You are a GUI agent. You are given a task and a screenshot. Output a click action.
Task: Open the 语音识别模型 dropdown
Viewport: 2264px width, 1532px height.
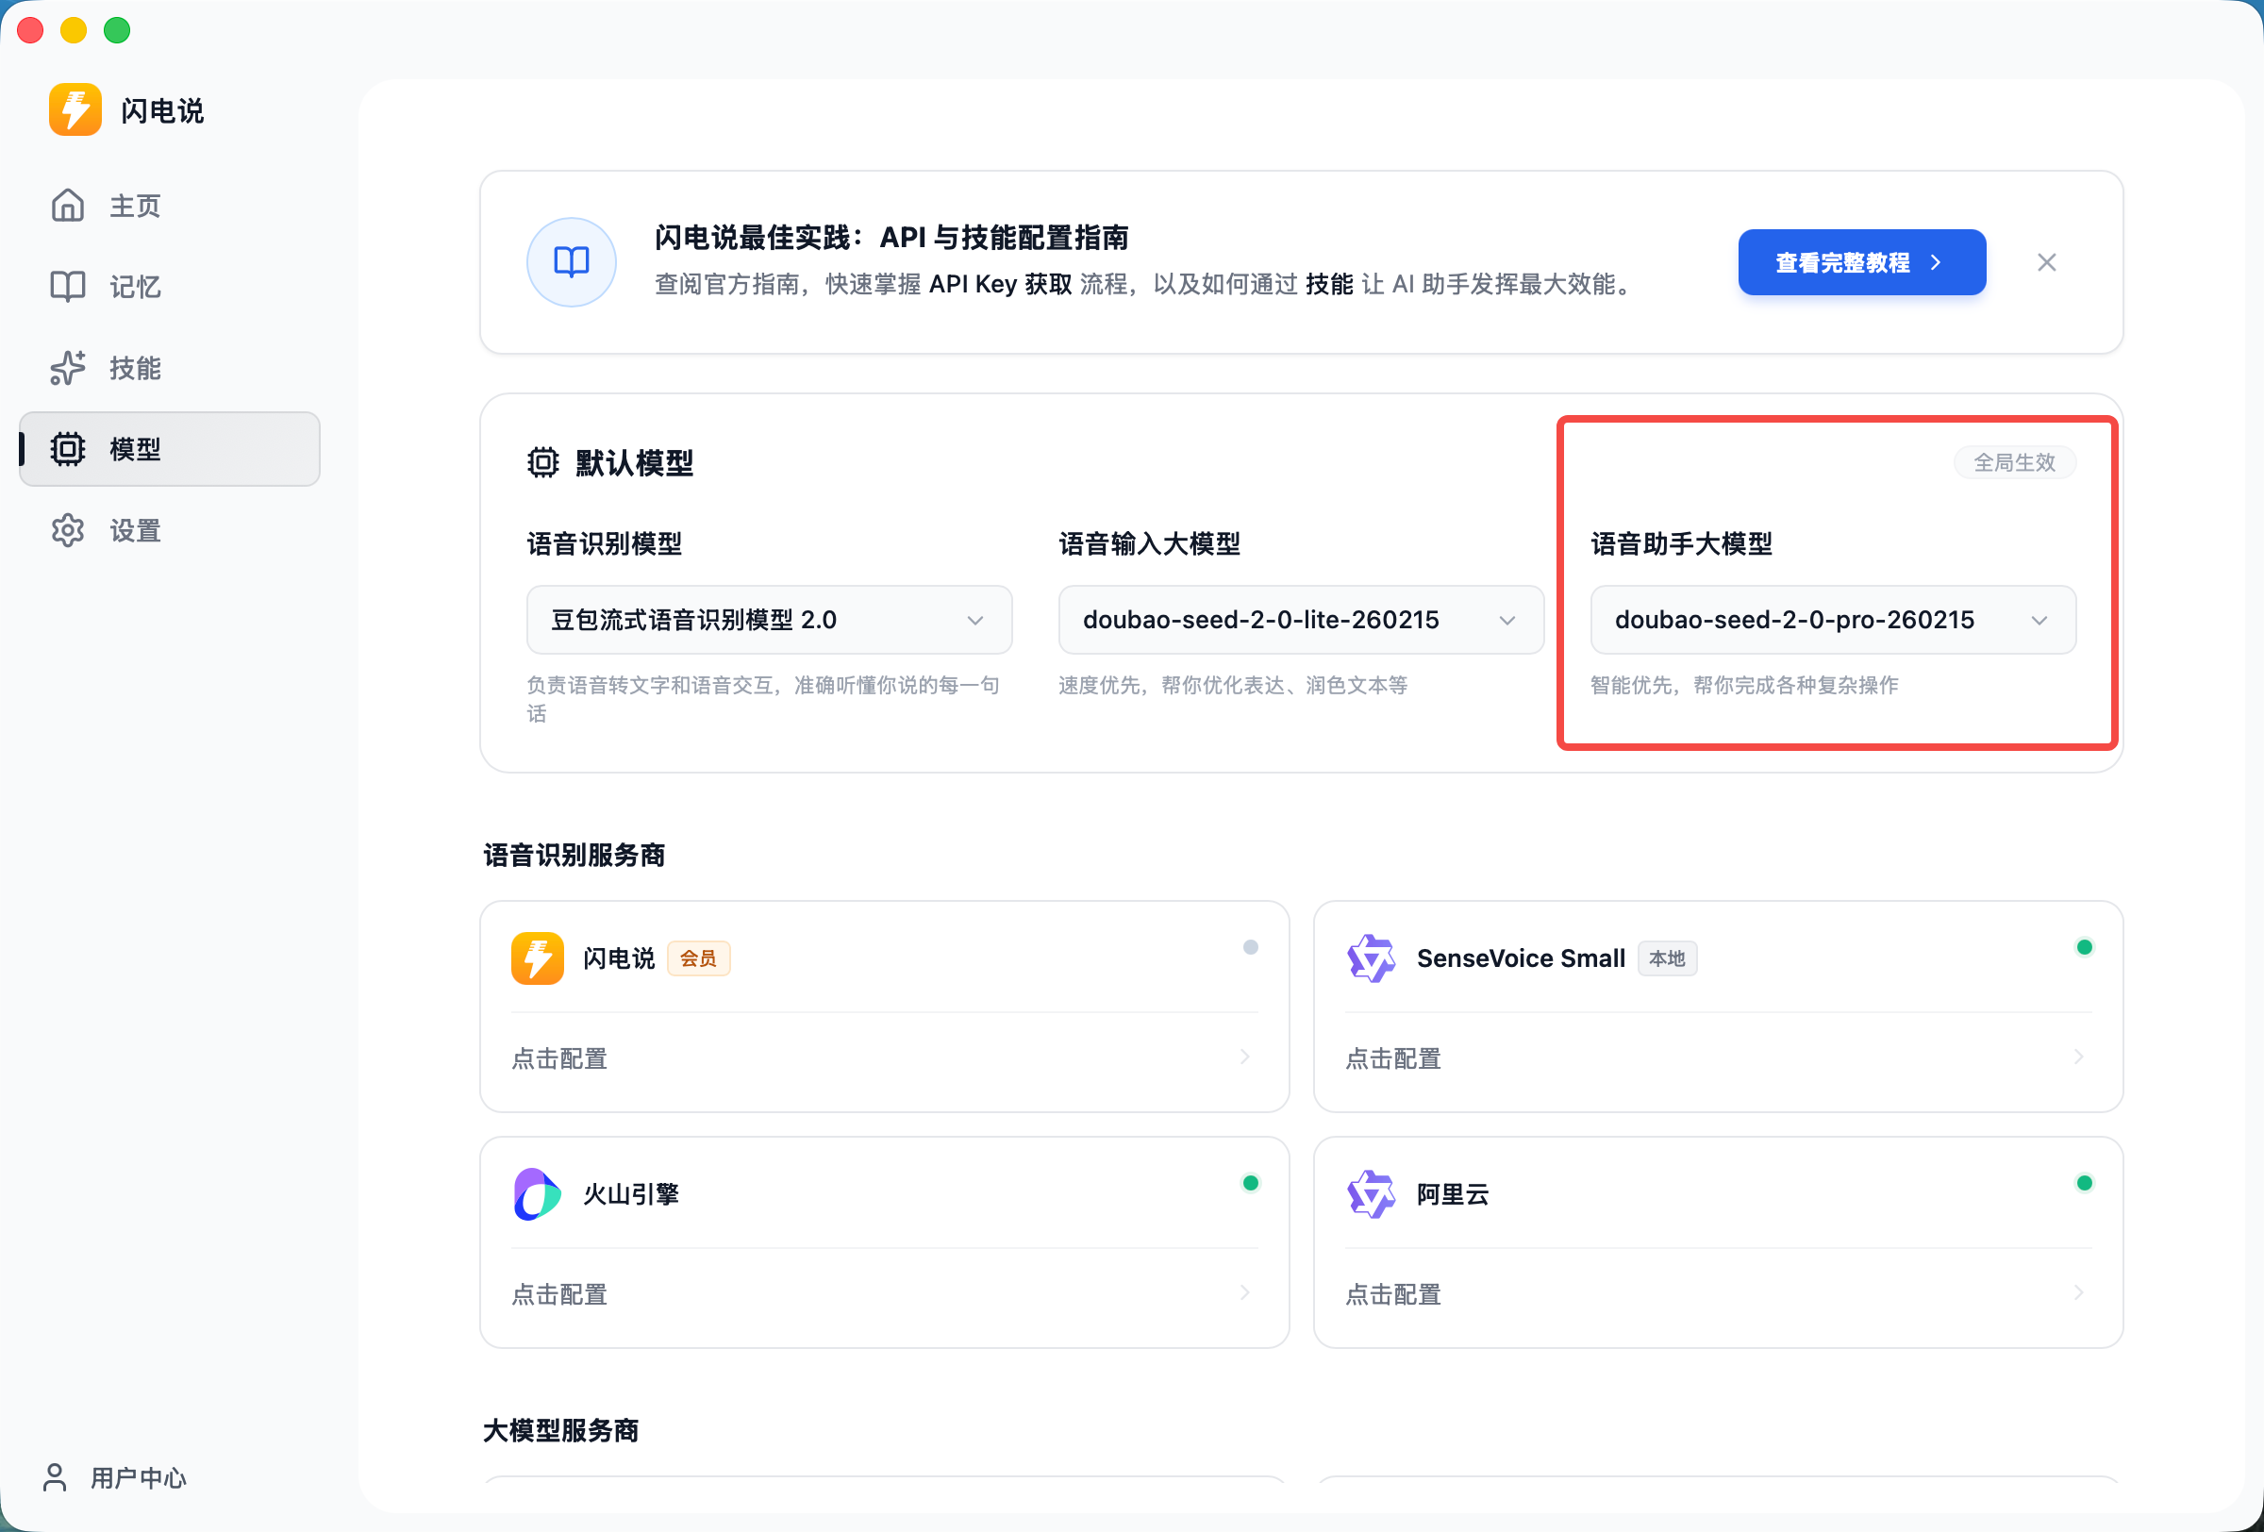click(x=770, y=620)
